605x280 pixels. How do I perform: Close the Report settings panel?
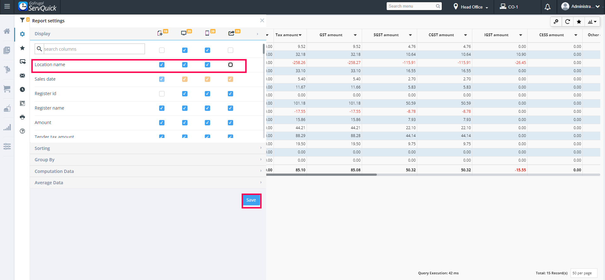pyautogui.click(x=262, y=20)
